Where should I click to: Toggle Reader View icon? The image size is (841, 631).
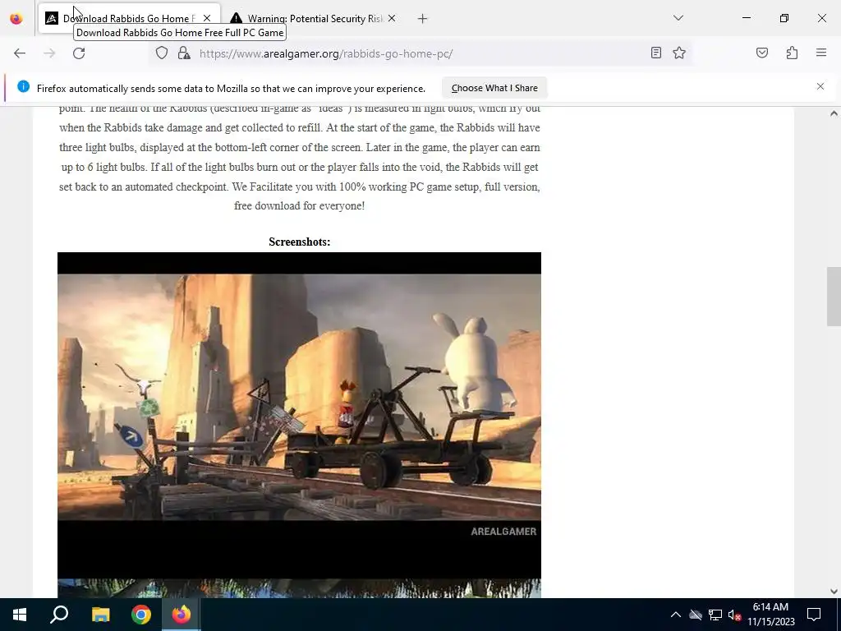(656, 53)
